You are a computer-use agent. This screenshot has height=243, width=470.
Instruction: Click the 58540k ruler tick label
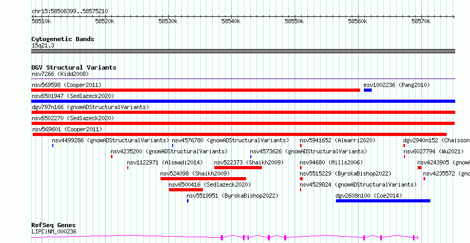click(x=231, y=21)
